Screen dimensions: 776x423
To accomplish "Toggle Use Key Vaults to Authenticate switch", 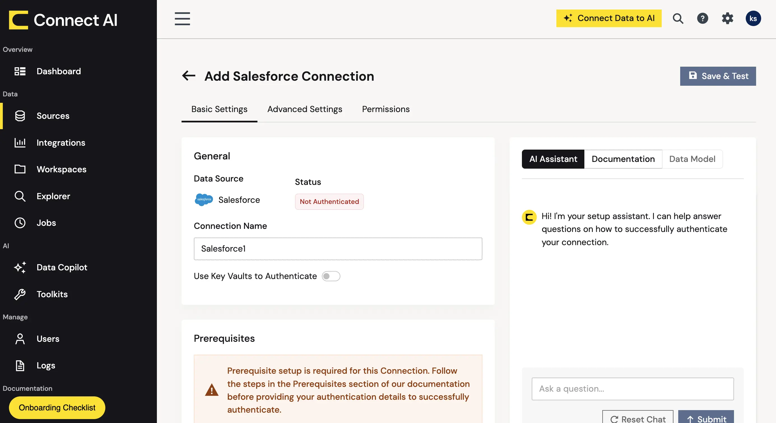I will [331, 276].
